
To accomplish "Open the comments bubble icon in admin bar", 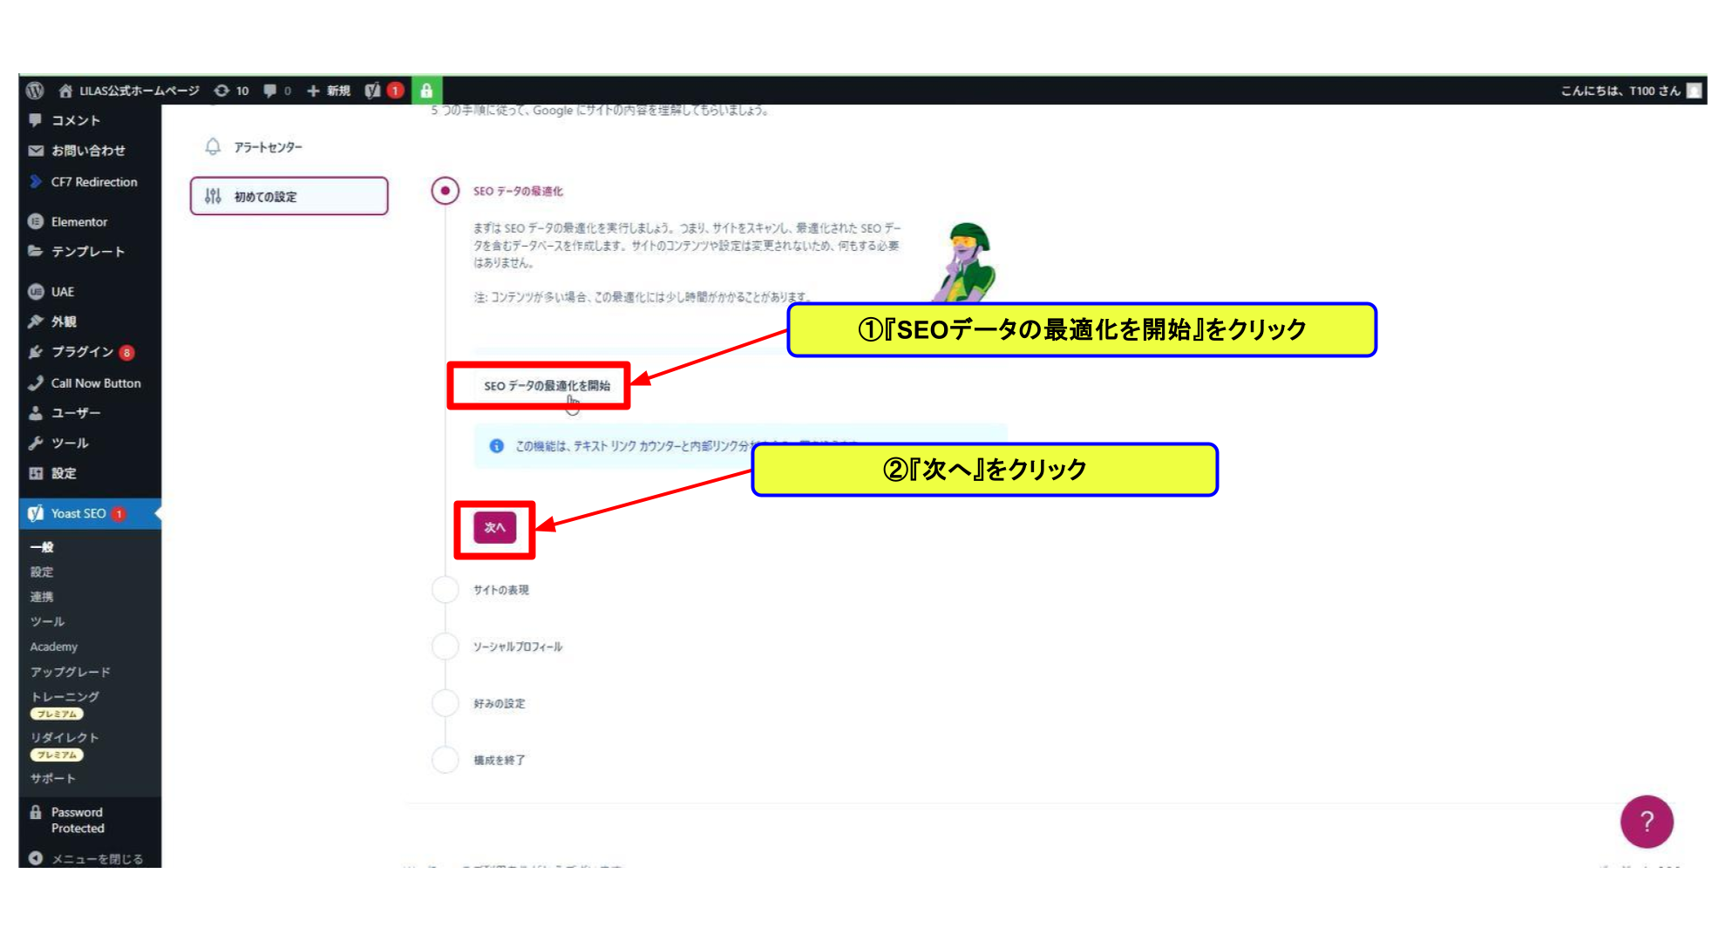I will (x=270, y=91).
